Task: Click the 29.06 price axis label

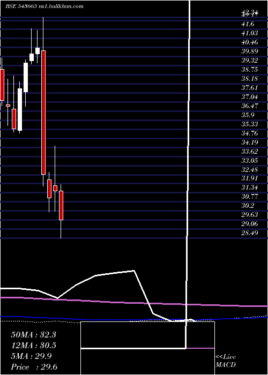Action: click(249, 223)
